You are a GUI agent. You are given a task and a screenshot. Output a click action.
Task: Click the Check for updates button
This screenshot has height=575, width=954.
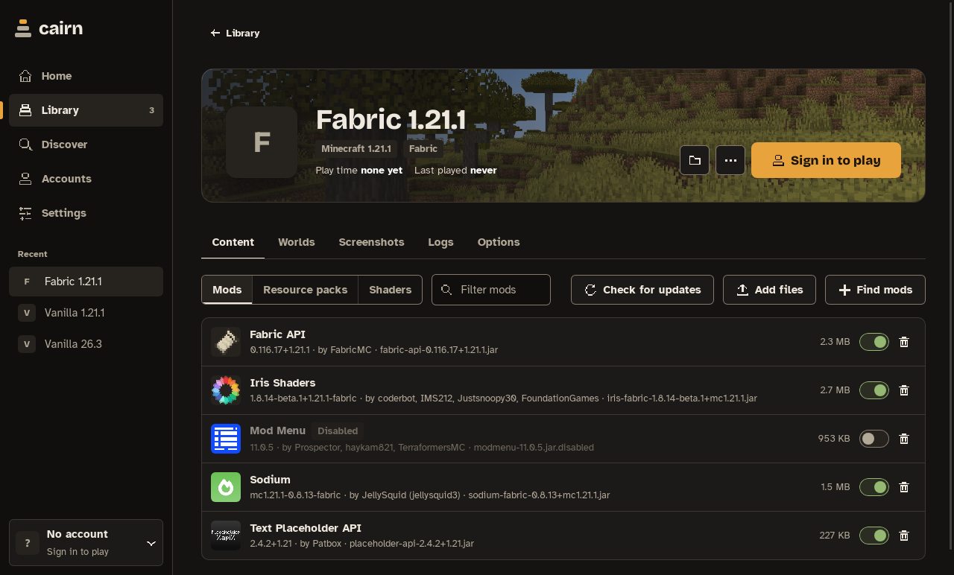[x=642, y=290]
